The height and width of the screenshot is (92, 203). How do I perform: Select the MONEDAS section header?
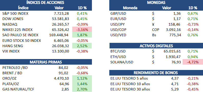156,3
